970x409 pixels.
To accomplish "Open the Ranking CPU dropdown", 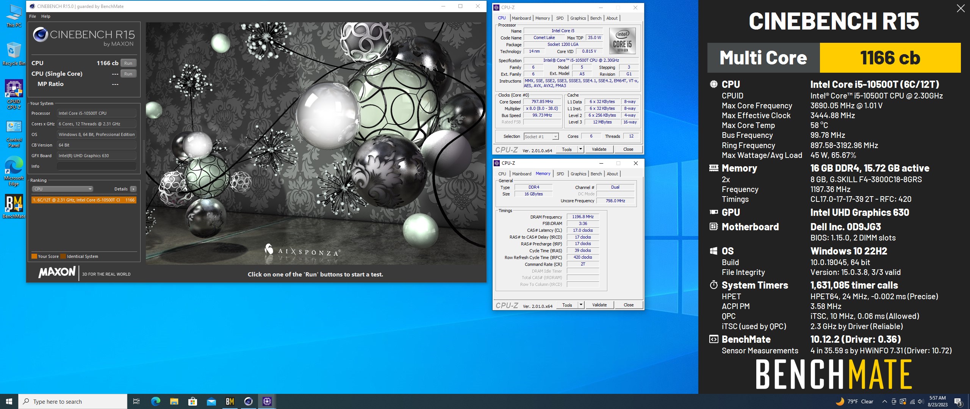I will tap(63, 189).
